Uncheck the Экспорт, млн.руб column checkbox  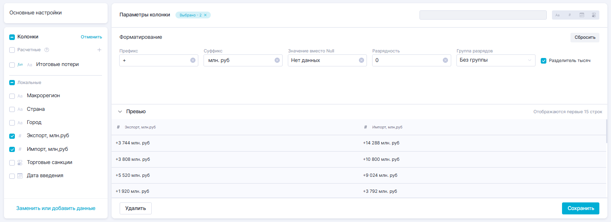[x=12, y=136]
